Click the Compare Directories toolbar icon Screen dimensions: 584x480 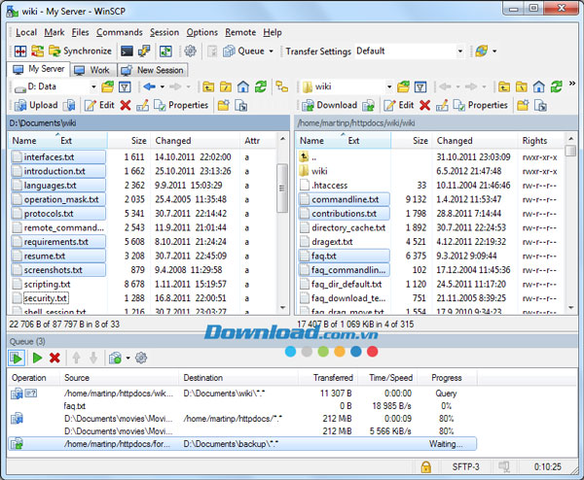click(x=20, y=51)
